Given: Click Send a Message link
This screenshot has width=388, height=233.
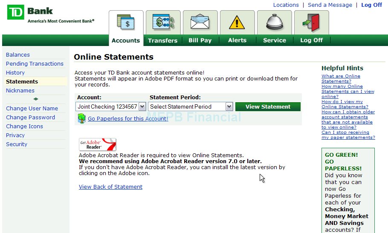Looking at the screenshot, I should [x=330, y=5].
